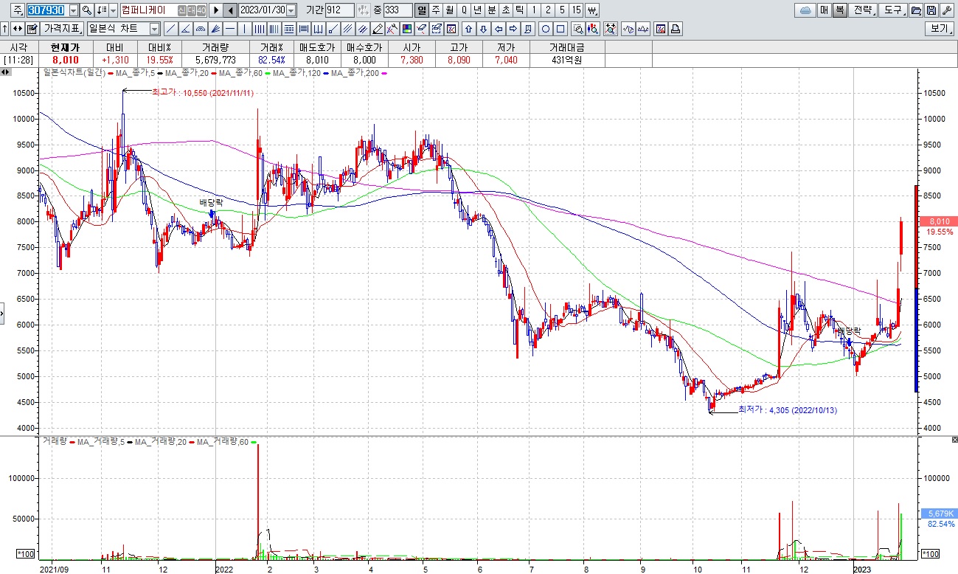Open the 일본식 차트 chart type dropdown
Screen dimensions: 958x574
154,29
